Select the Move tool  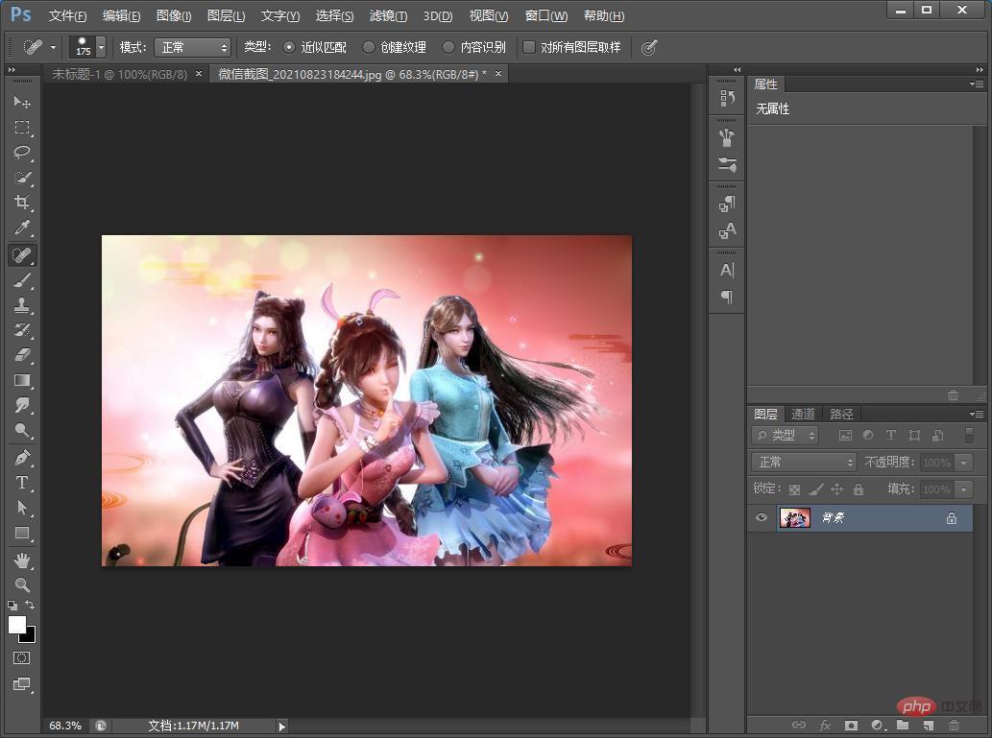[22, 102]
